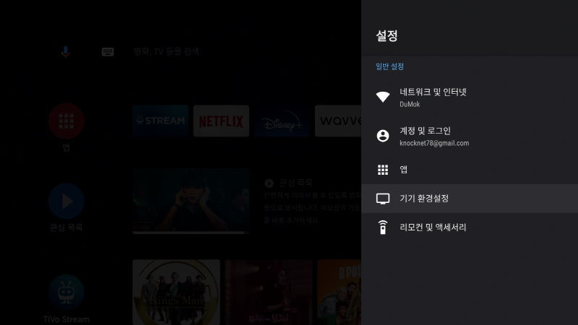The width and height of the screenshot is (578, 325).
Task: Select the apps grid icon in settings
Action: 383,170
